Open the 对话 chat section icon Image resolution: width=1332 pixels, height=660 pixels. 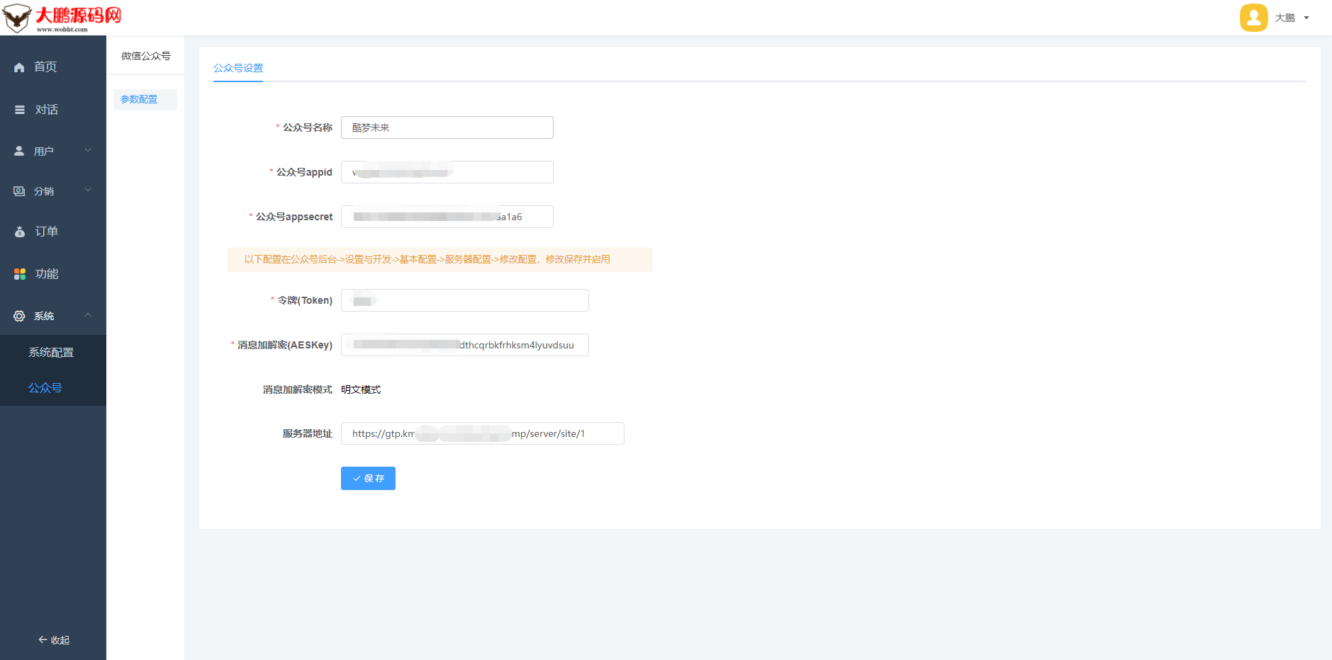point(19,109)
